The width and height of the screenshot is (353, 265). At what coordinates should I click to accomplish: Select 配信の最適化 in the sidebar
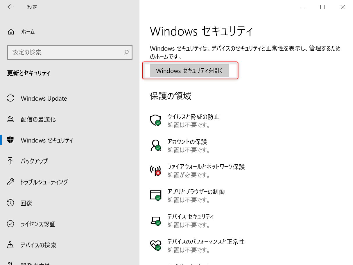[x=38, y=120]
